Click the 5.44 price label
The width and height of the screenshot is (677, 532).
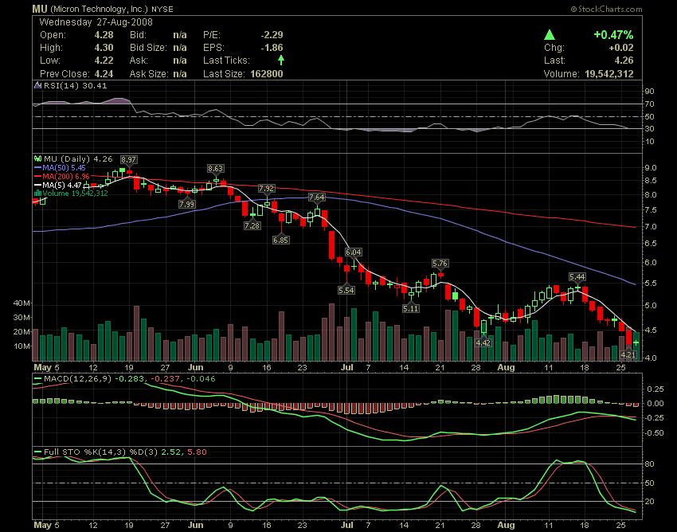point(577,277)
